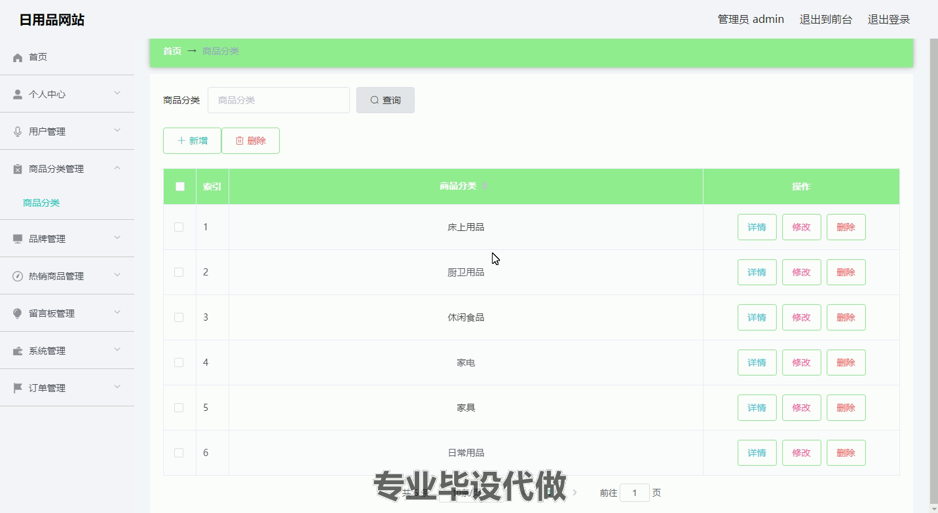938x513 pixels.
Task: Click the 查询 search button
Action: pyautogui.click(x=385, y=100)
